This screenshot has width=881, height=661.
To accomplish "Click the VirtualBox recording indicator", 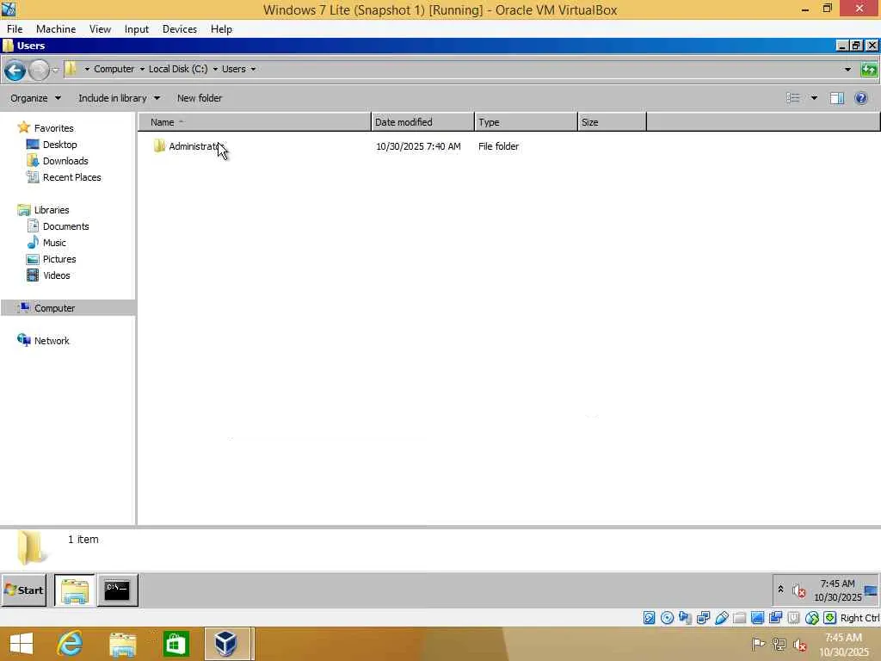I will click(x=775, y=618).
